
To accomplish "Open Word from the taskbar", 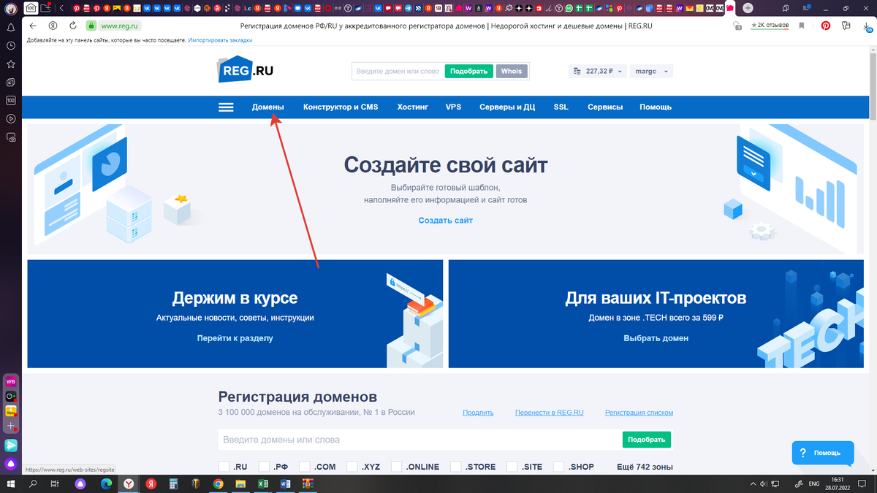I will tap(285, 484).
